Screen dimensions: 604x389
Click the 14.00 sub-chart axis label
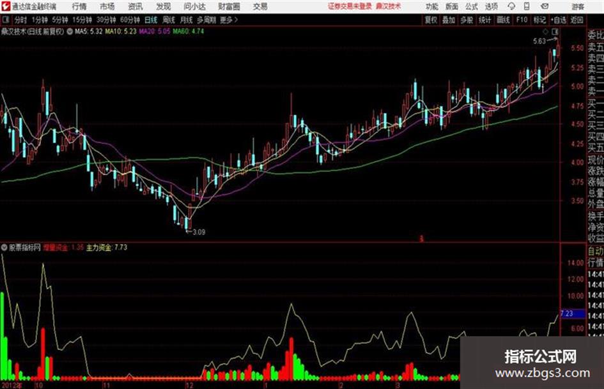pyautogui.click(x=576, y=263)
